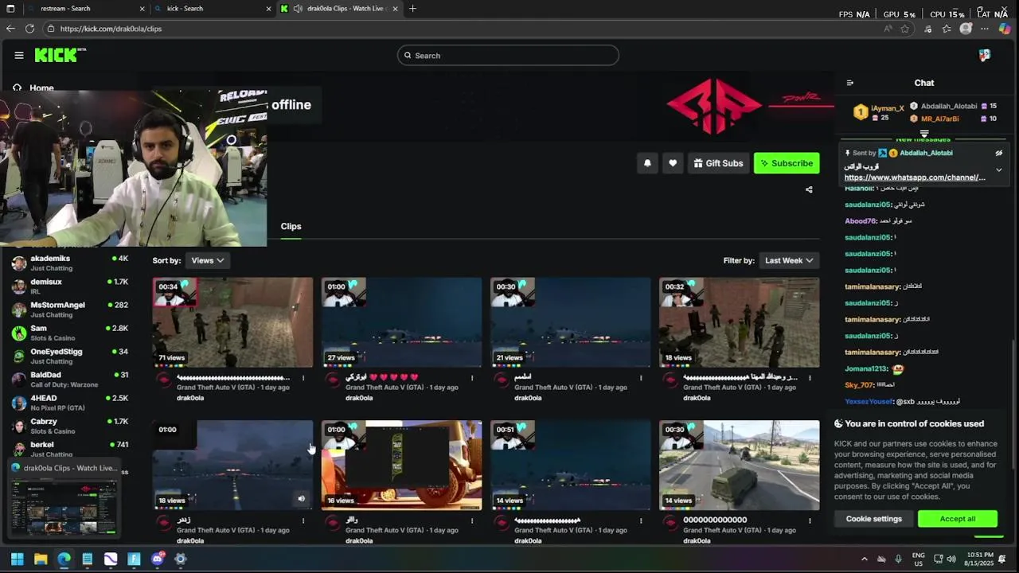Close the restream - Search tab
Image resolution: width=1019 pixels, height=573 pixels.
[143, 9]
